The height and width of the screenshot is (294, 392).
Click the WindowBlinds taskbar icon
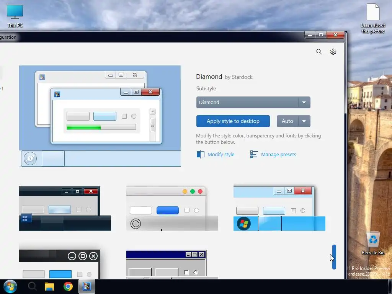pos(87,286)
